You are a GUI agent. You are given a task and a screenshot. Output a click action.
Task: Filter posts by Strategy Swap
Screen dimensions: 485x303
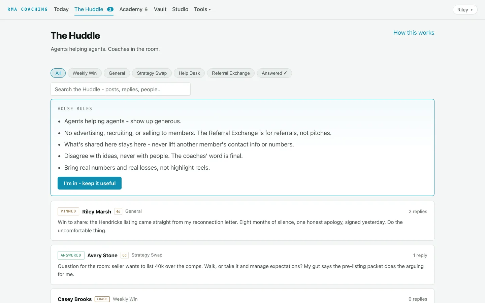[x=152, y=73]
